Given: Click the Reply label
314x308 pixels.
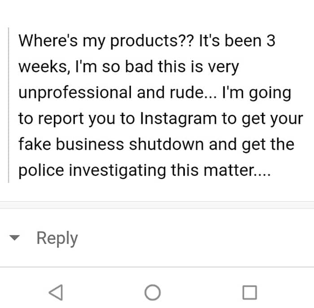Looking at the screenshot, I should coord(57,238).
